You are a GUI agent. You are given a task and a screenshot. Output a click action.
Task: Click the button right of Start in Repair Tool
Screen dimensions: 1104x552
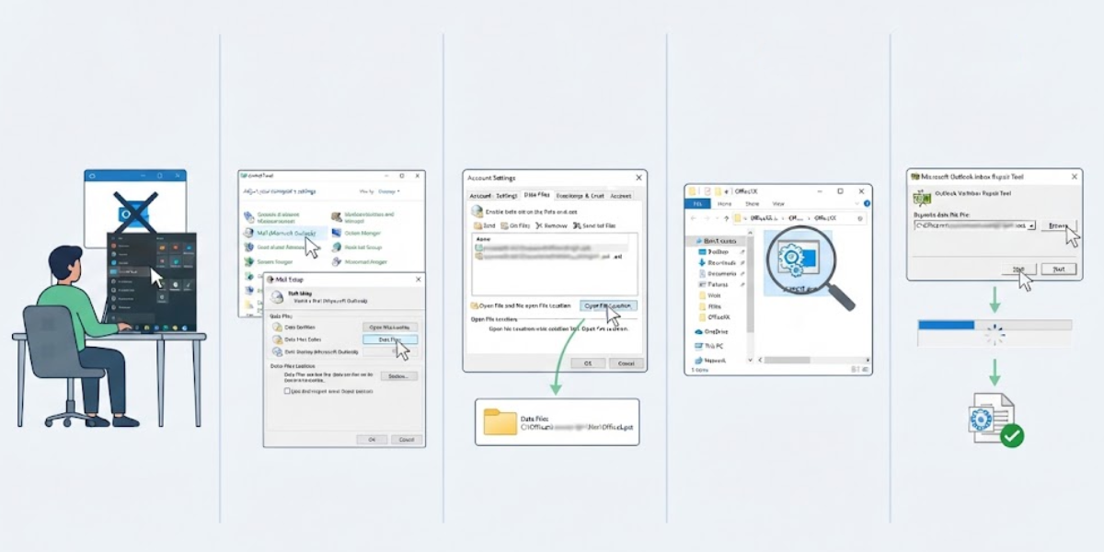point(1059,269)
